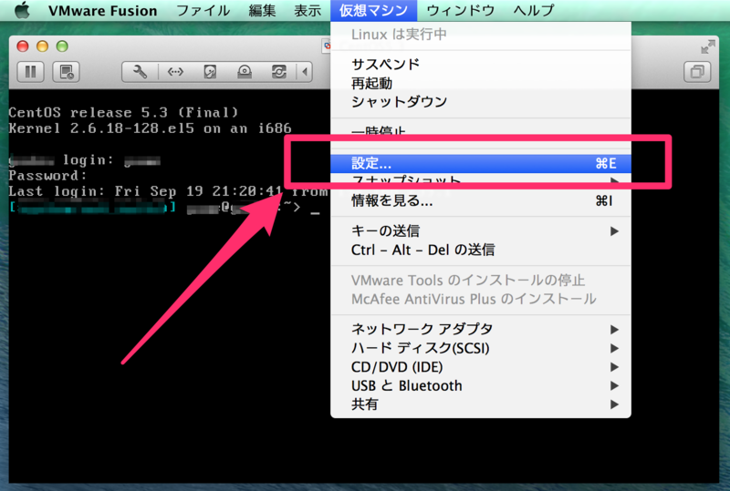Expand the ハード ディスク(SCSI) submenu
Image resolution: width=730 pixels, height=491 pixels.
481,348
